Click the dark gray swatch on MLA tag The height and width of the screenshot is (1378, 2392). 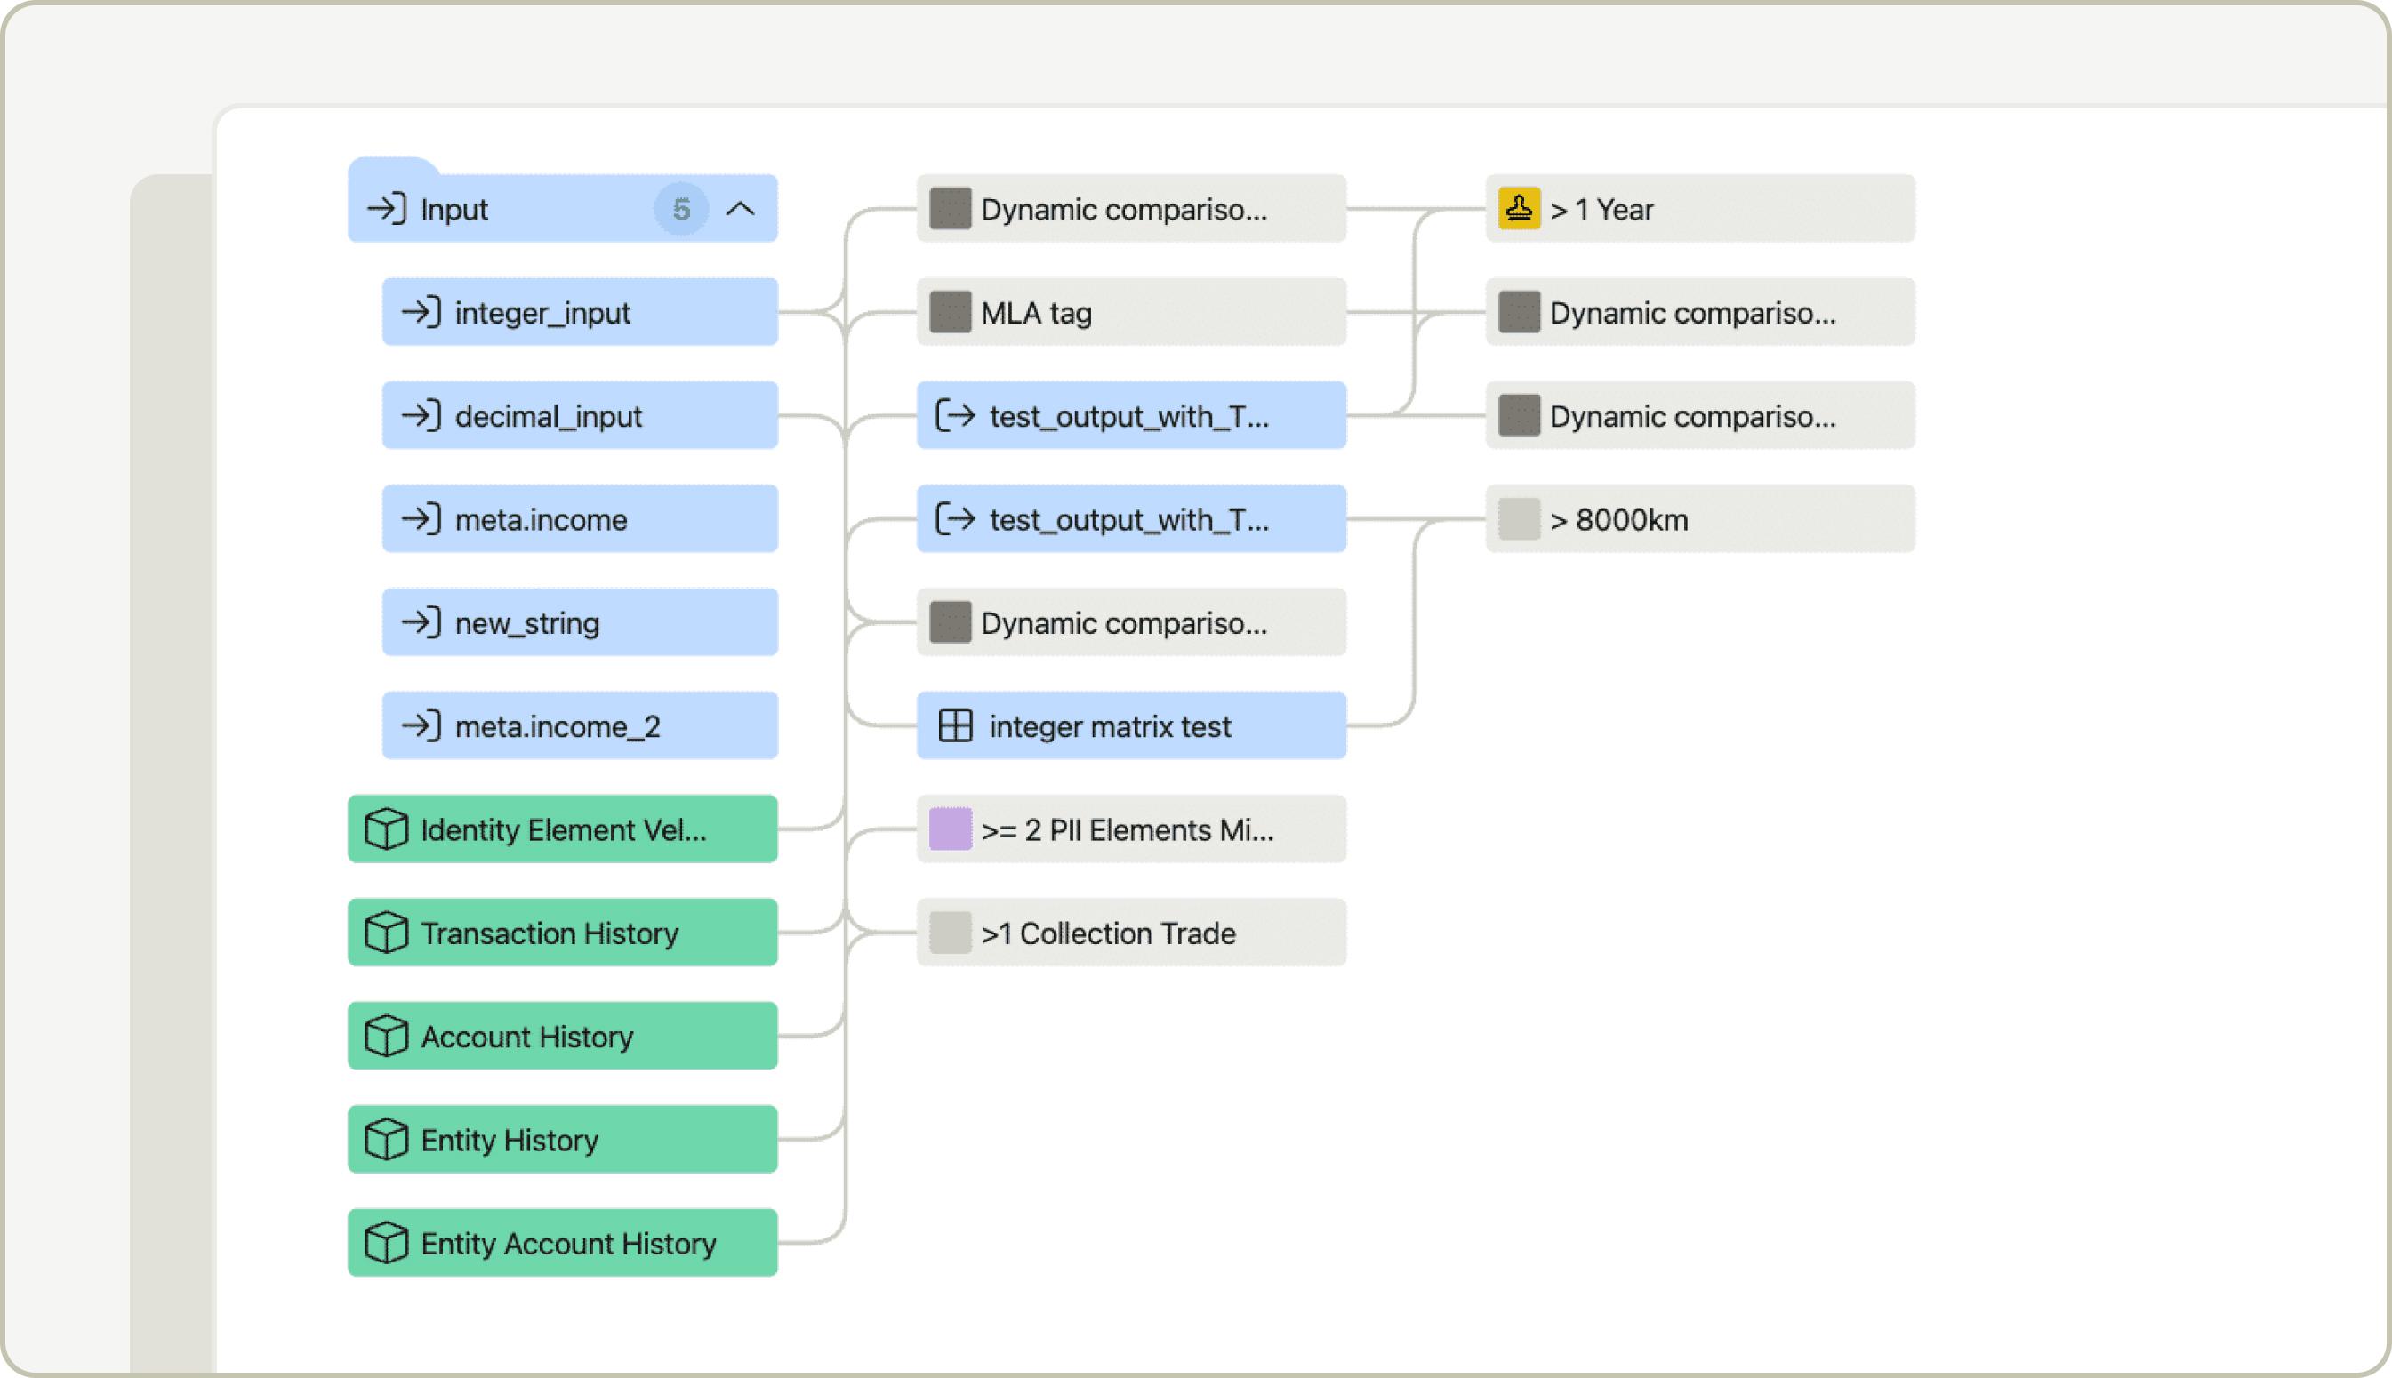point(950,312)
